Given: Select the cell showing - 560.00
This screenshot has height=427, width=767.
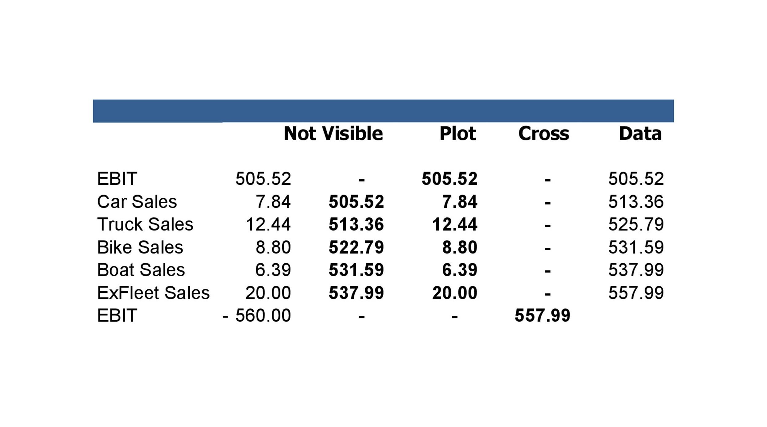Looking at the screenshot, I should 257,315.
